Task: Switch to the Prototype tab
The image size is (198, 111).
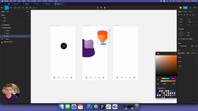Action: click(x=185, y=12)
